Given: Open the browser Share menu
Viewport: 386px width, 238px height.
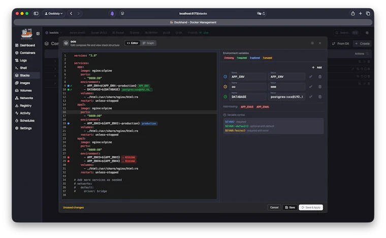Looking at the screenshot, I should pyautogui.click(x=353, y=14).
